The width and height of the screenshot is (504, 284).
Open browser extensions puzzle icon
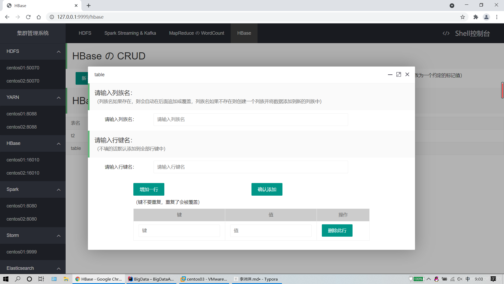tap(476, 17)
